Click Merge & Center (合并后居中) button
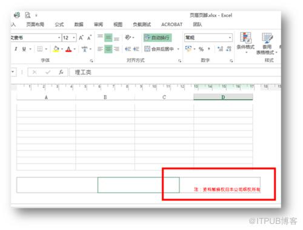Screen dimensions: 303x230 [159, 49]
